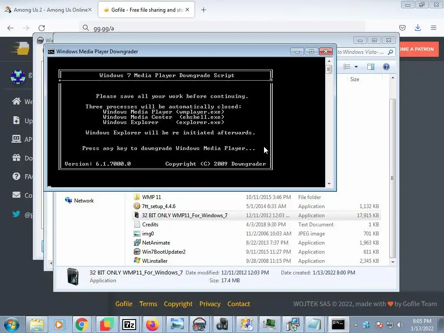444x333 pixels.
Task: Switch to the Among Us 2 tab
Action: (49, 10)
